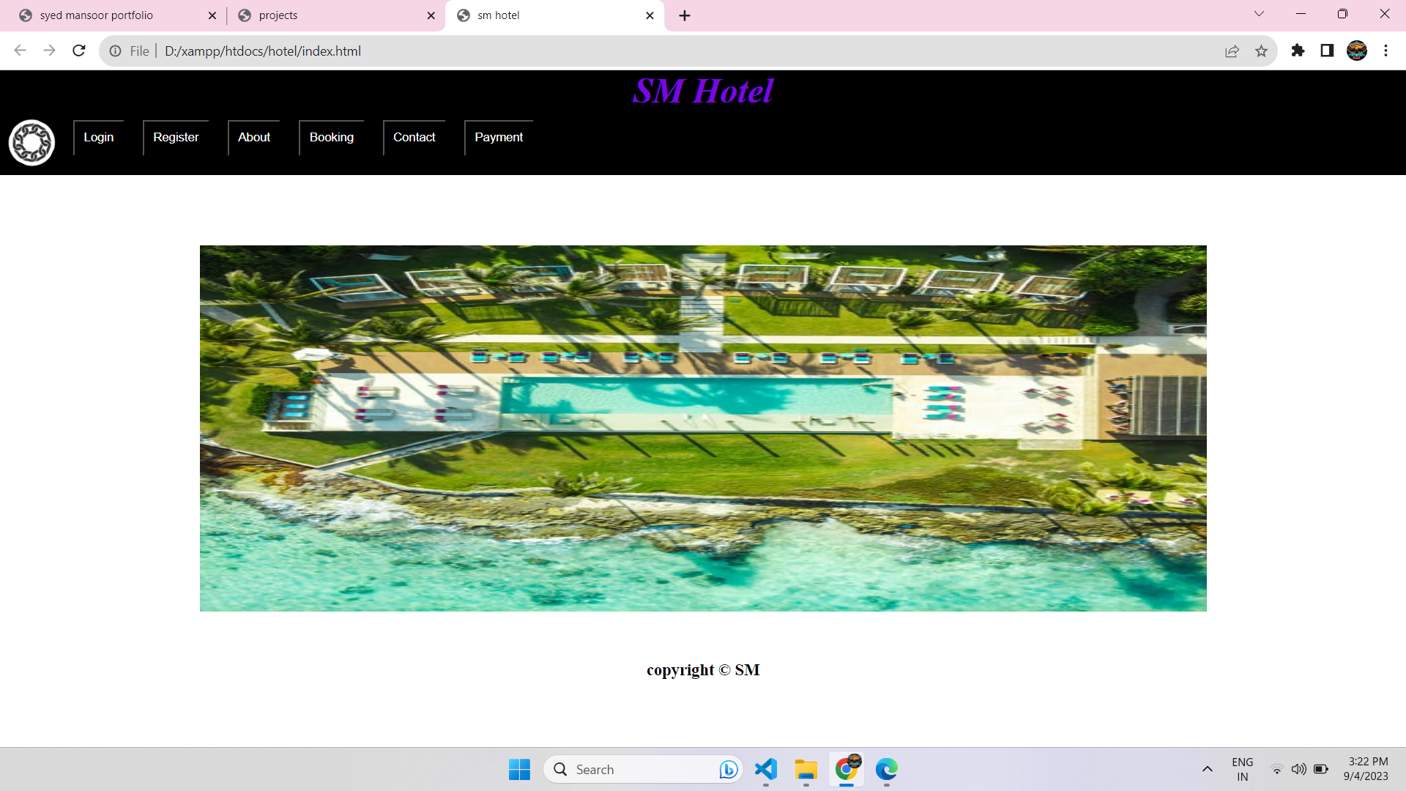Close the syed mansoor portfolio tab
This screenshot has width=1406, height=791.
(x=212, y=15)
